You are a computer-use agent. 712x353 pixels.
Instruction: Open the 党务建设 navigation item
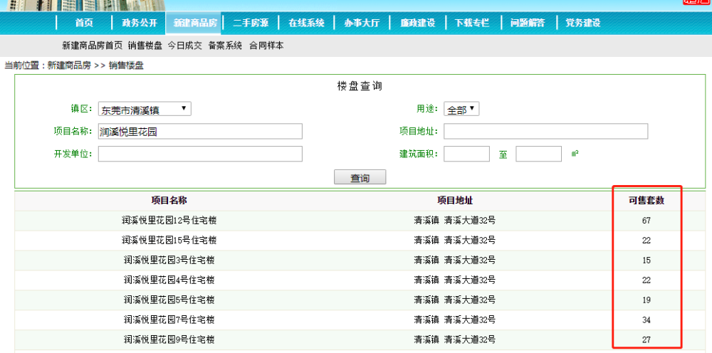point(583,23)
